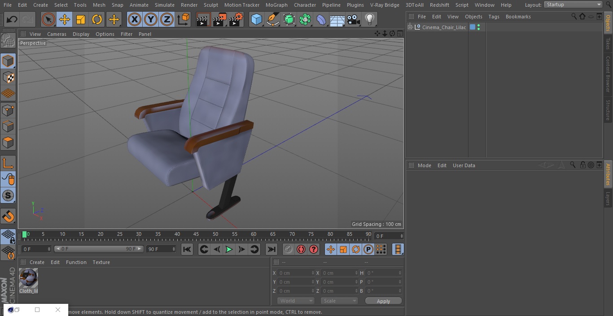Open Attribute Manager Mode menu
613x316 pixels.
pos(424,165)
